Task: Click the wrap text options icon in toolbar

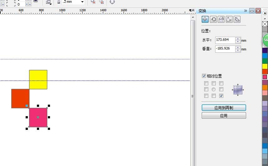Action: tap(48, 2)
